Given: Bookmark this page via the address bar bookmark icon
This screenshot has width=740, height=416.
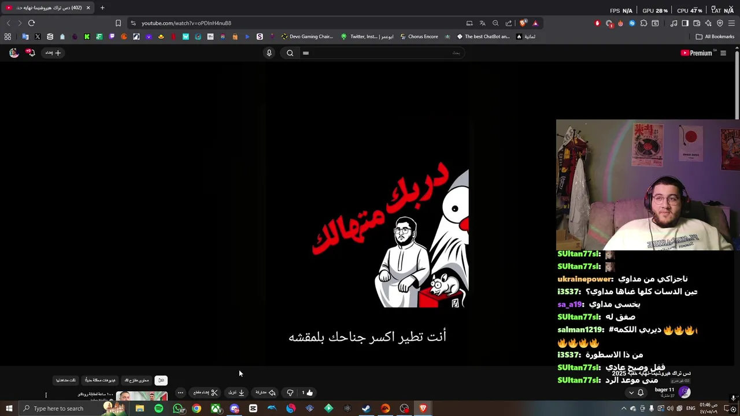Looking at the screenshot, I should (x=118, y=23).
